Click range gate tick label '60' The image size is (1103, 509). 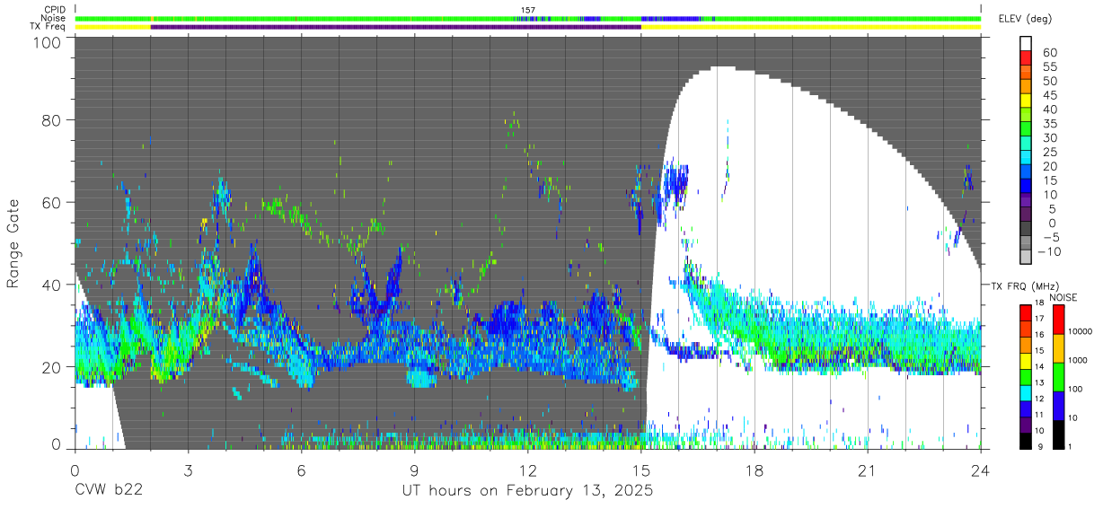[53, 203]
